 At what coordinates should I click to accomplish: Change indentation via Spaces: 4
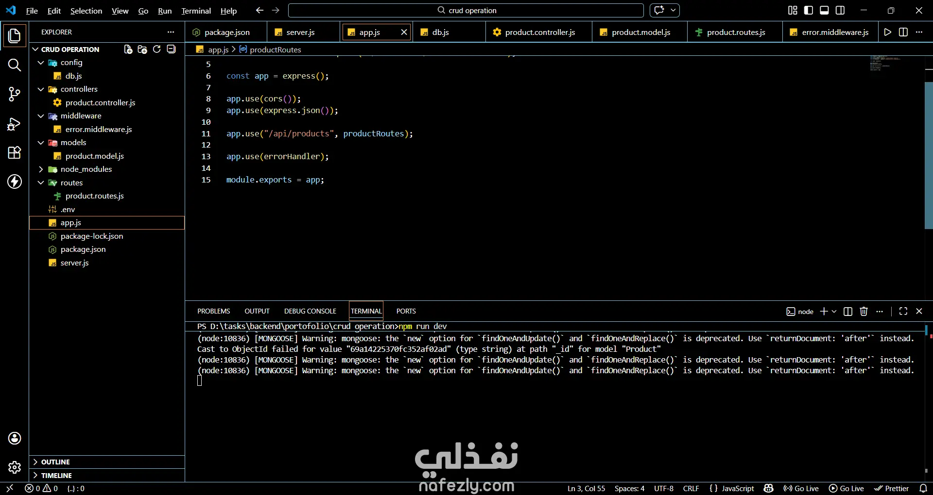click(629, 489)
